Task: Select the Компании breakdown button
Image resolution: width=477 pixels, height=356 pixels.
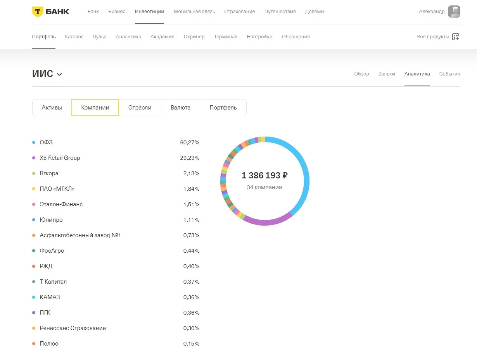Action: (x=95, y=108)
